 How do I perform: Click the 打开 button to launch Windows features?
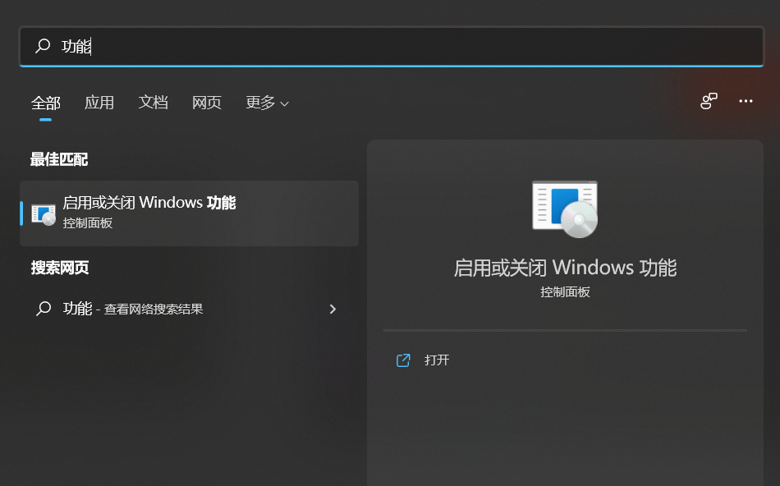click(x=436, y=360)
